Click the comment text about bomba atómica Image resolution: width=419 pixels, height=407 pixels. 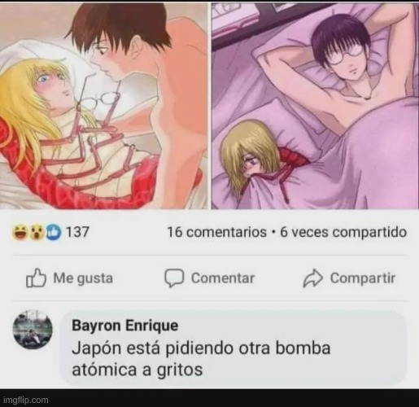[201, 359]
